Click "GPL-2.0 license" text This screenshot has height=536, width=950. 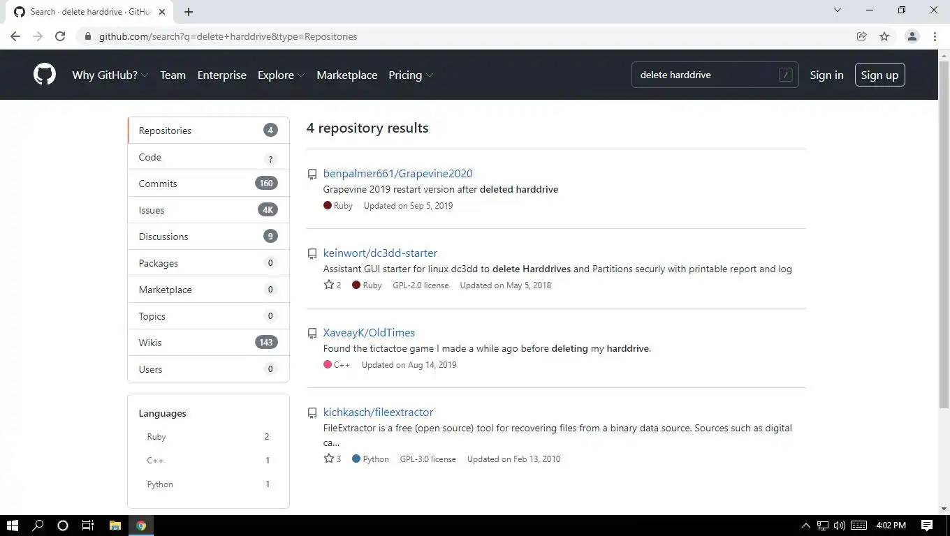pyautogui.click(x=421, y=285)
